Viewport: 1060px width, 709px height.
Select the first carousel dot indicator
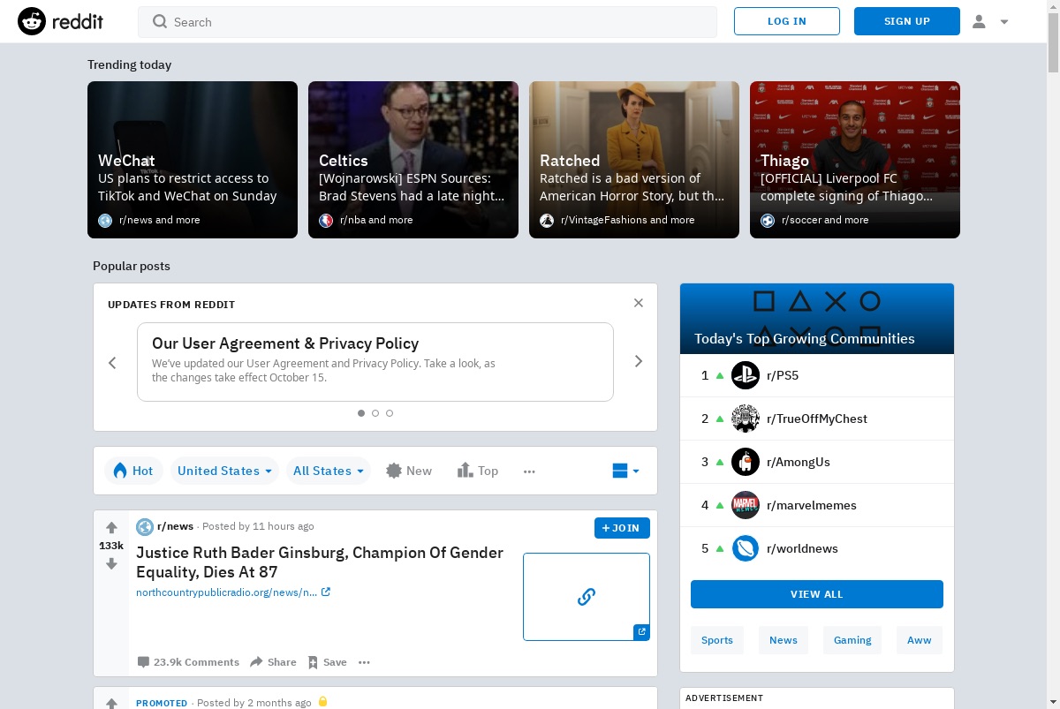(x=361, y=413)
